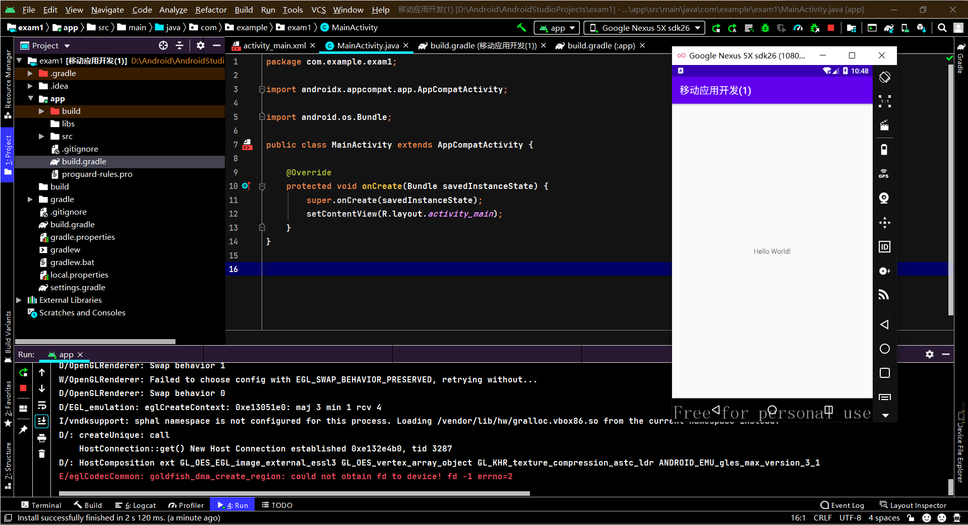Open the Google Nexus 5X sdk26 device dropdown
This screenshot has width=968, height=525.
(x=645, y=28)
